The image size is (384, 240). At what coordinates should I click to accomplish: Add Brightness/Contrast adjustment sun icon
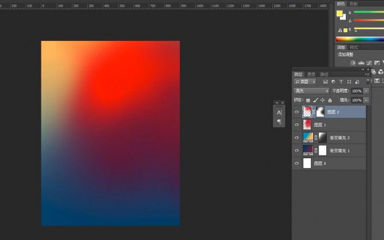pyautogui.click(x=353, y=63)
